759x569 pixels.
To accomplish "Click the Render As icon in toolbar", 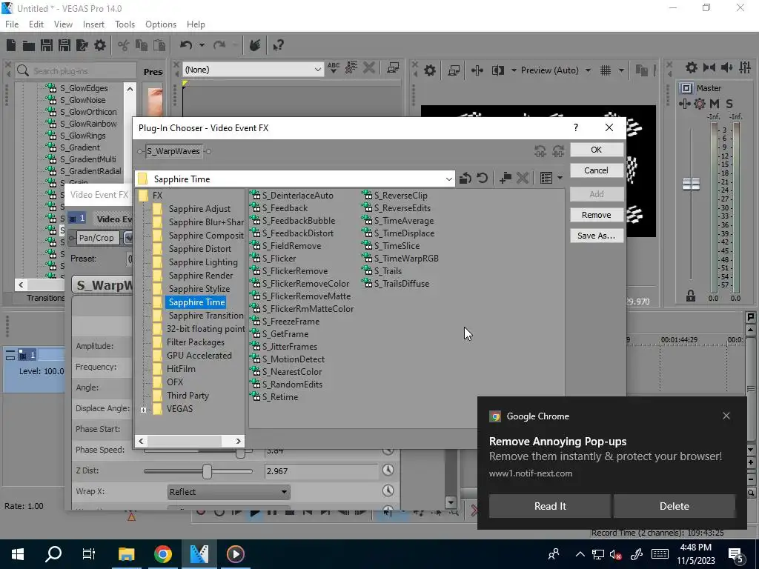I will pos(82,45).
